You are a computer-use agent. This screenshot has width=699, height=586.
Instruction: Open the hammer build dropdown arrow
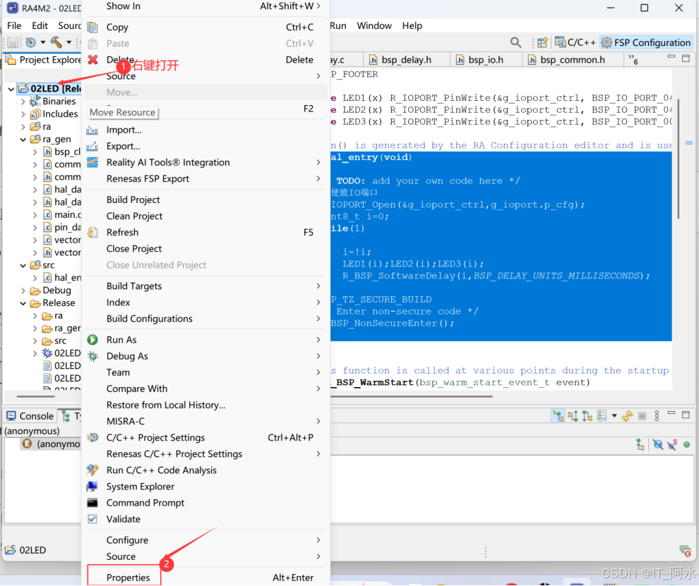pos(68,43)
